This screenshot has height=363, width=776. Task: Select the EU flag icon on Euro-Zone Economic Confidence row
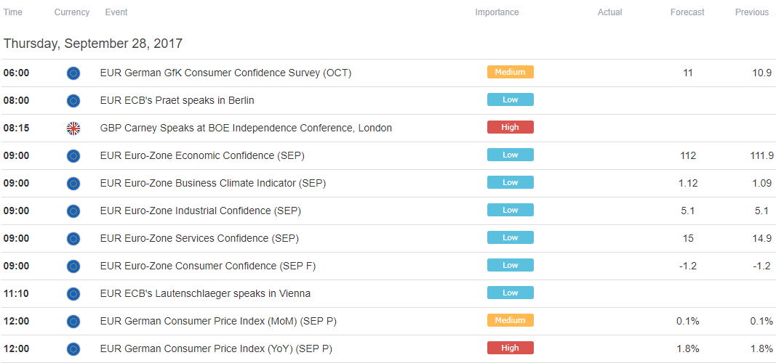[x=73, y=157]
